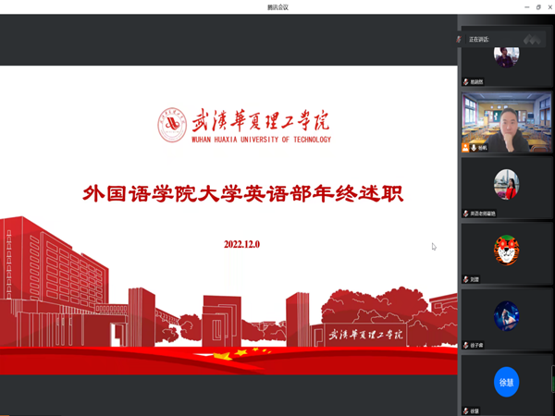
Task: Select the top participant's purple-clothed avatar
Action: pyautogui.click(x=507, y=55)
